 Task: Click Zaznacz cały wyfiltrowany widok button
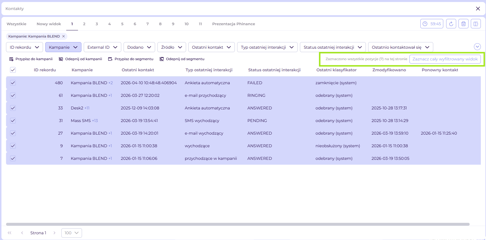click(x=445, y=59)
